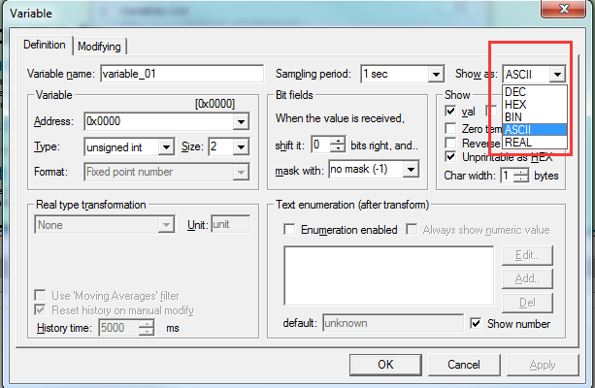Switch to the Modifying tab
Image resolution: width=595 pixels, height=388 pixels.
(100, 47)
